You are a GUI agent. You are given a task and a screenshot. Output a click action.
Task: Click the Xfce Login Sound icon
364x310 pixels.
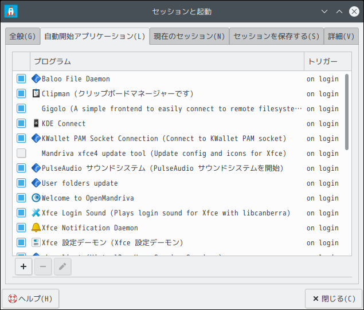click(x=36, y=213)
